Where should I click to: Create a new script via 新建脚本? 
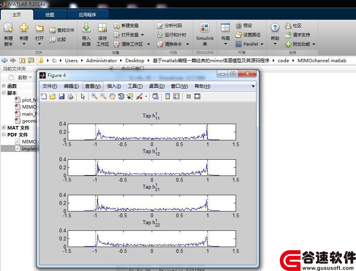click(x=9, y=34)
